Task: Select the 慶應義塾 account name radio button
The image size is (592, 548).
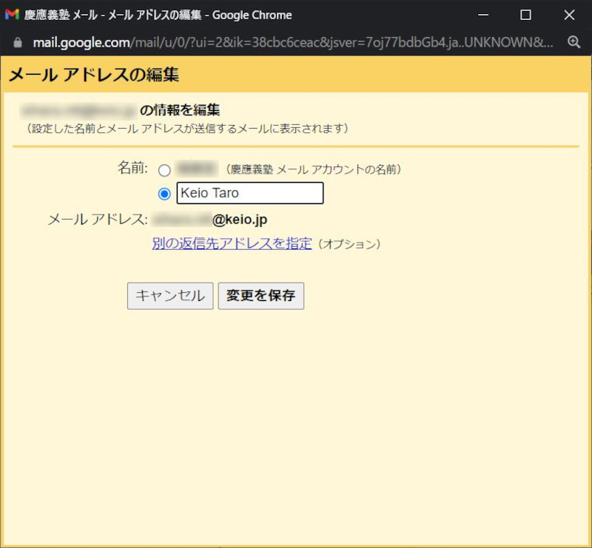Action: pos(164,171)
